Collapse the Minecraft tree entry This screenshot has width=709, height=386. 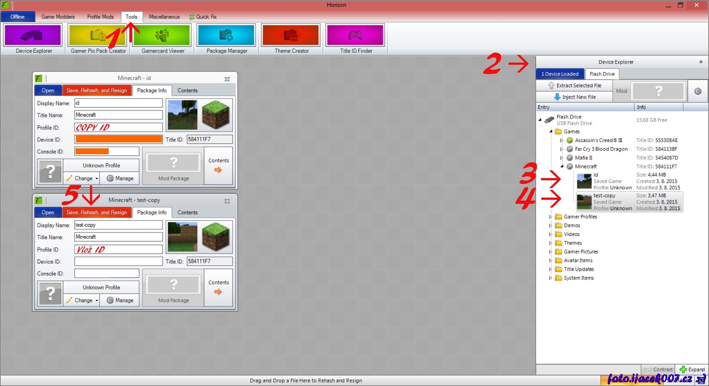(562, 166)
